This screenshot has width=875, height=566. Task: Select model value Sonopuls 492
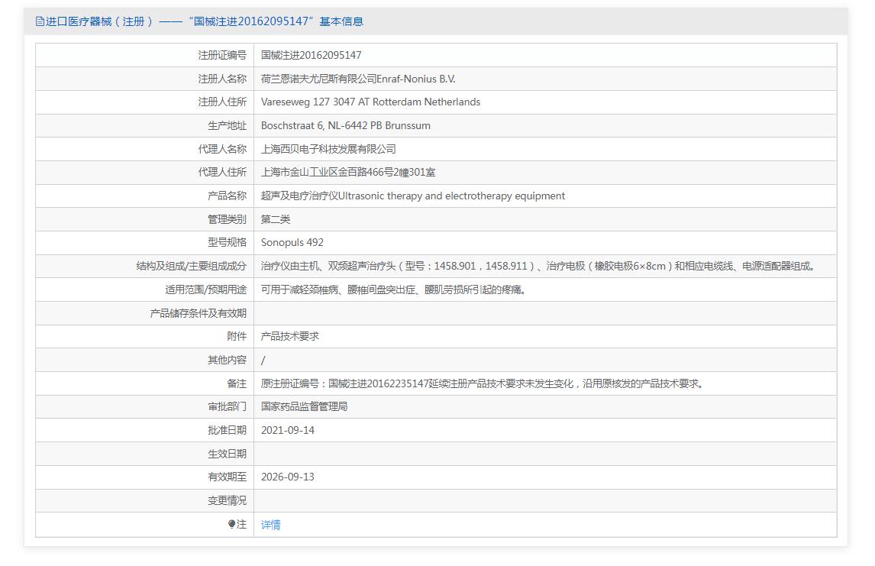coord(292,243)
